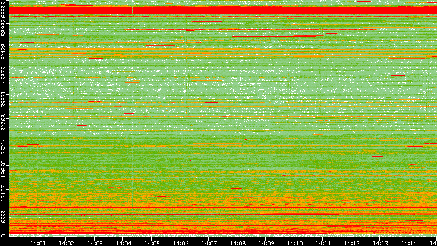This screenshot has height=246, width=437.
Task: Click the 52428 vertical axis label
Action: (x=3, y=51)
